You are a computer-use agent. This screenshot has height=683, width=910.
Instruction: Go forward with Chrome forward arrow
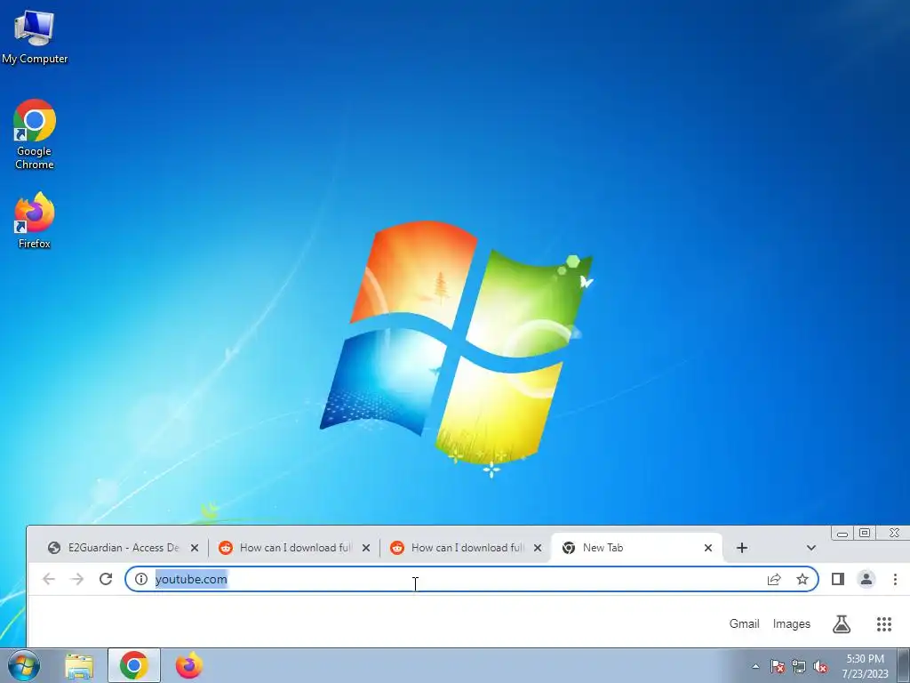pos(76,579)
